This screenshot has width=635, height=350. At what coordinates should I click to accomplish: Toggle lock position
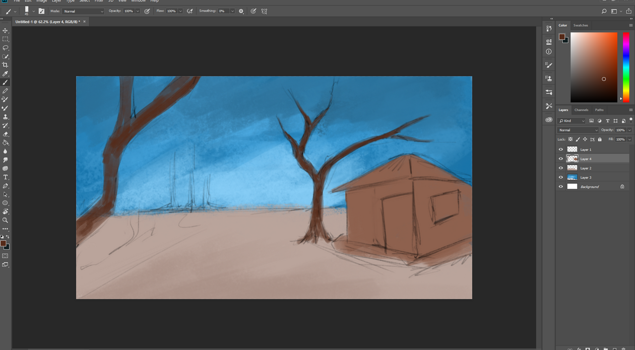(x=585, y=140)
